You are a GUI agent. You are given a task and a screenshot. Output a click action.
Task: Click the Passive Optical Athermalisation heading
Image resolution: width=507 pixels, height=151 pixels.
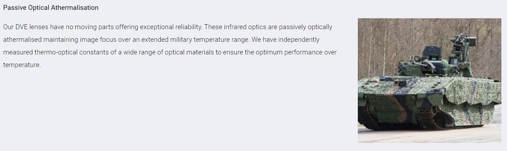(51, 7)
